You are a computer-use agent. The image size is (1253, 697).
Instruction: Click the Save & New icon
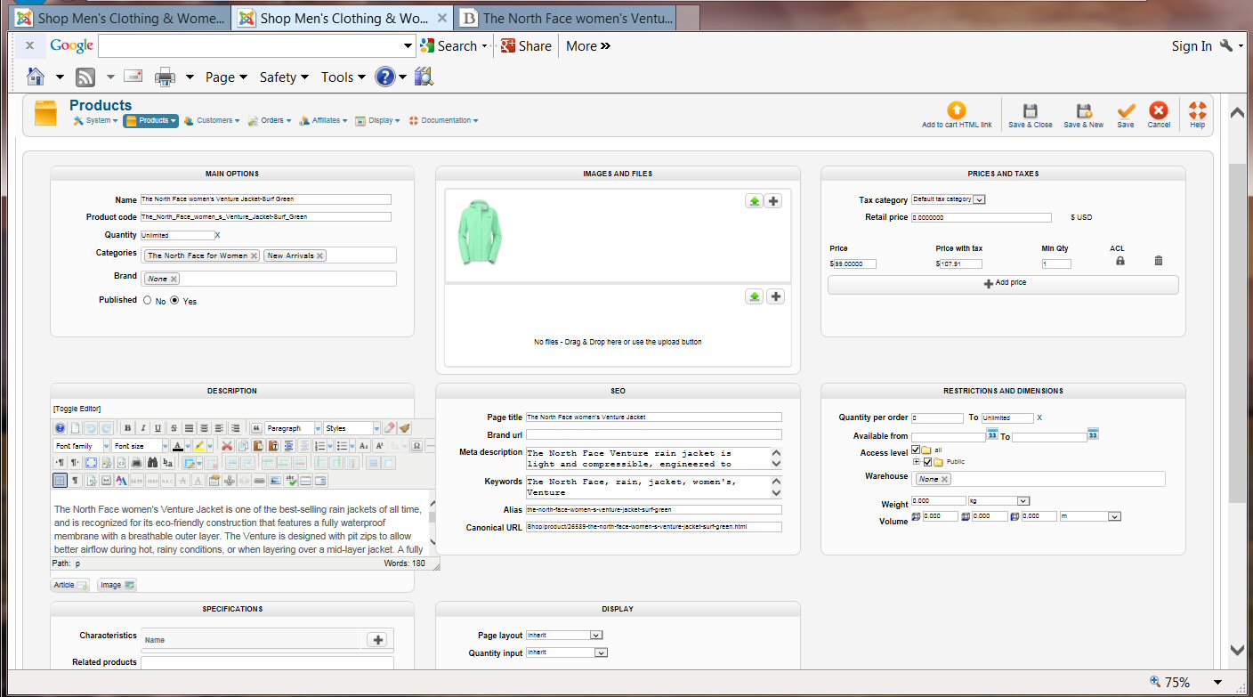point(1084,110)
